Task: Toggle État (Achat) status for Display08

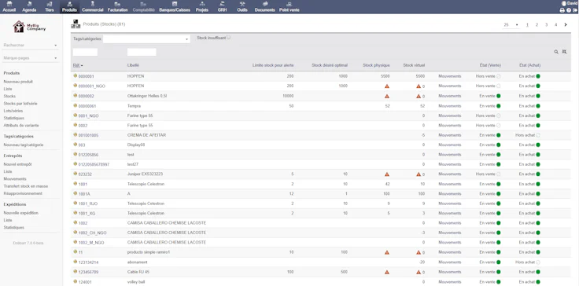Action: [538, 145]
